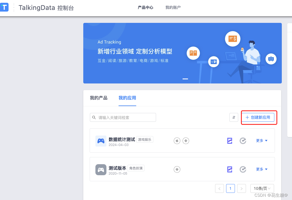
Task: Open the 产品中心 menu
Action: click(x=145, y=7)
